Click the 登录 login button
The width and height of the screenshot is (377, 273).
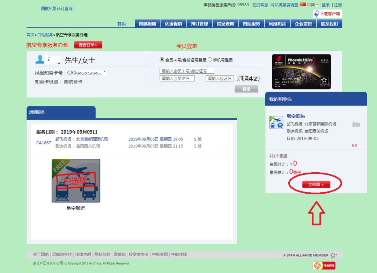point(246,89)
